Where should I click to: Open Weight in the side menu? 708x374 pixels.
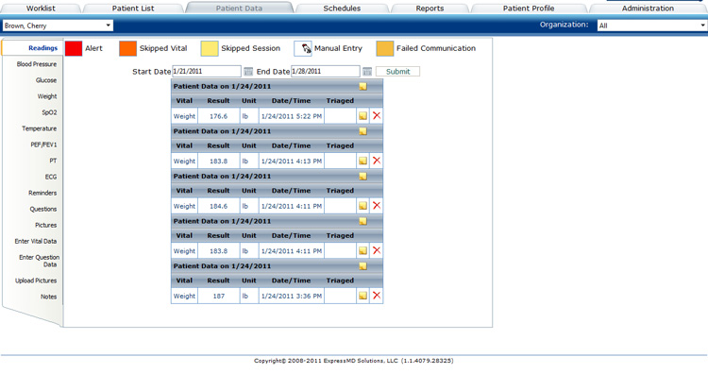click(x=47, y=96)
